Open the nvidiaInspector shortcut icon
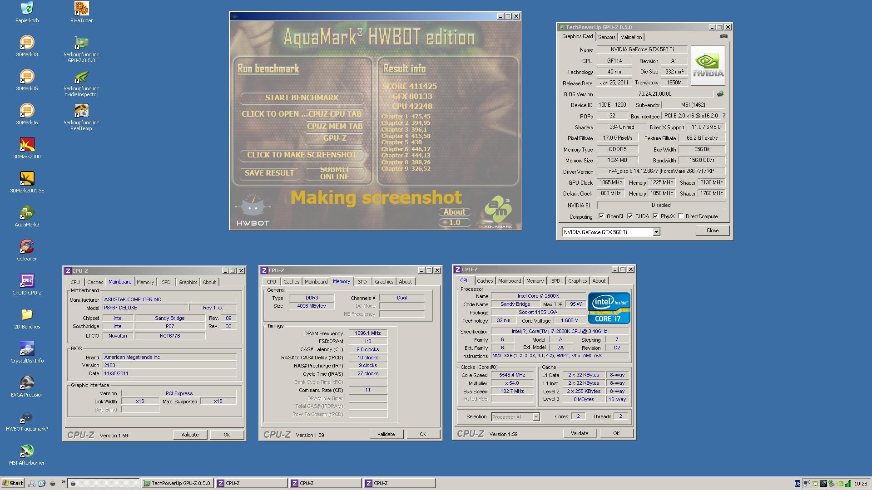 [81, 76]
